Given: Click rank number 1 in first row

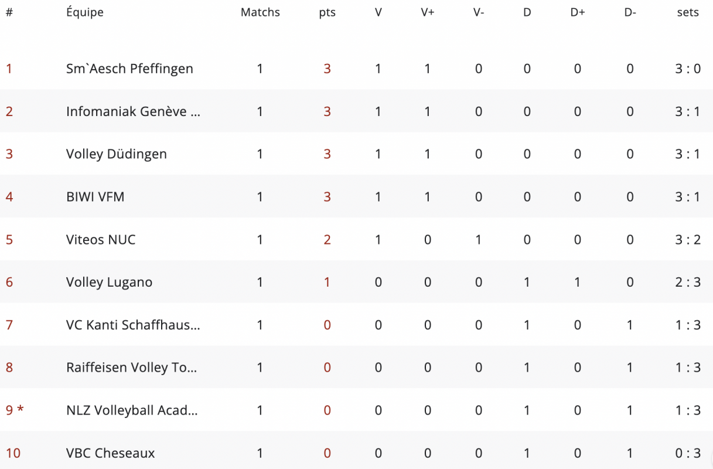Looking at the screenshot, I should coord(9,69).
